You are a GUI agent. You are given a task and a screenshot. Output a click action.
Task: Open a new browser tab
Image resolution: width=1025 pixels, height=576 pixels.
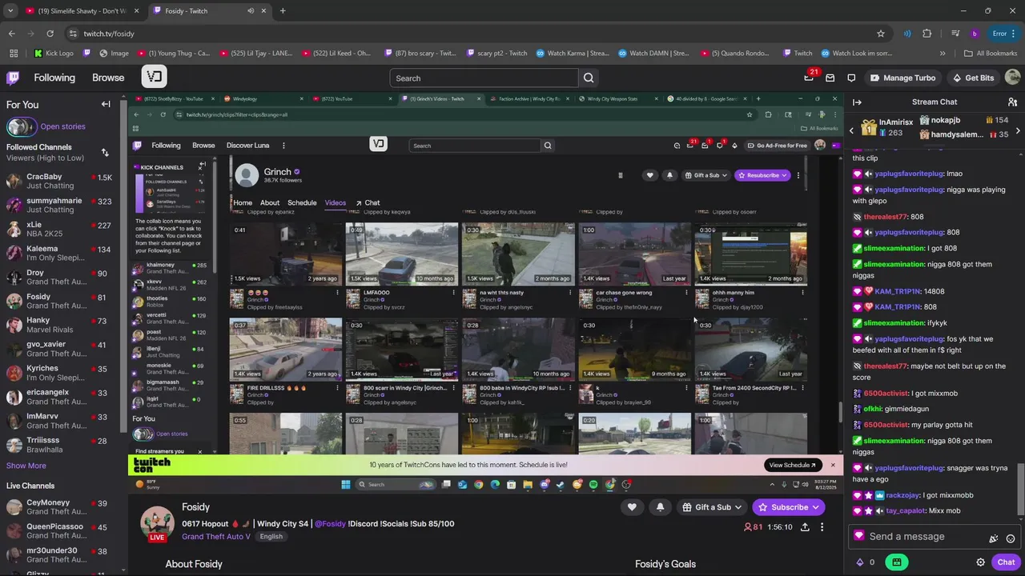click(x=283, y=11)
